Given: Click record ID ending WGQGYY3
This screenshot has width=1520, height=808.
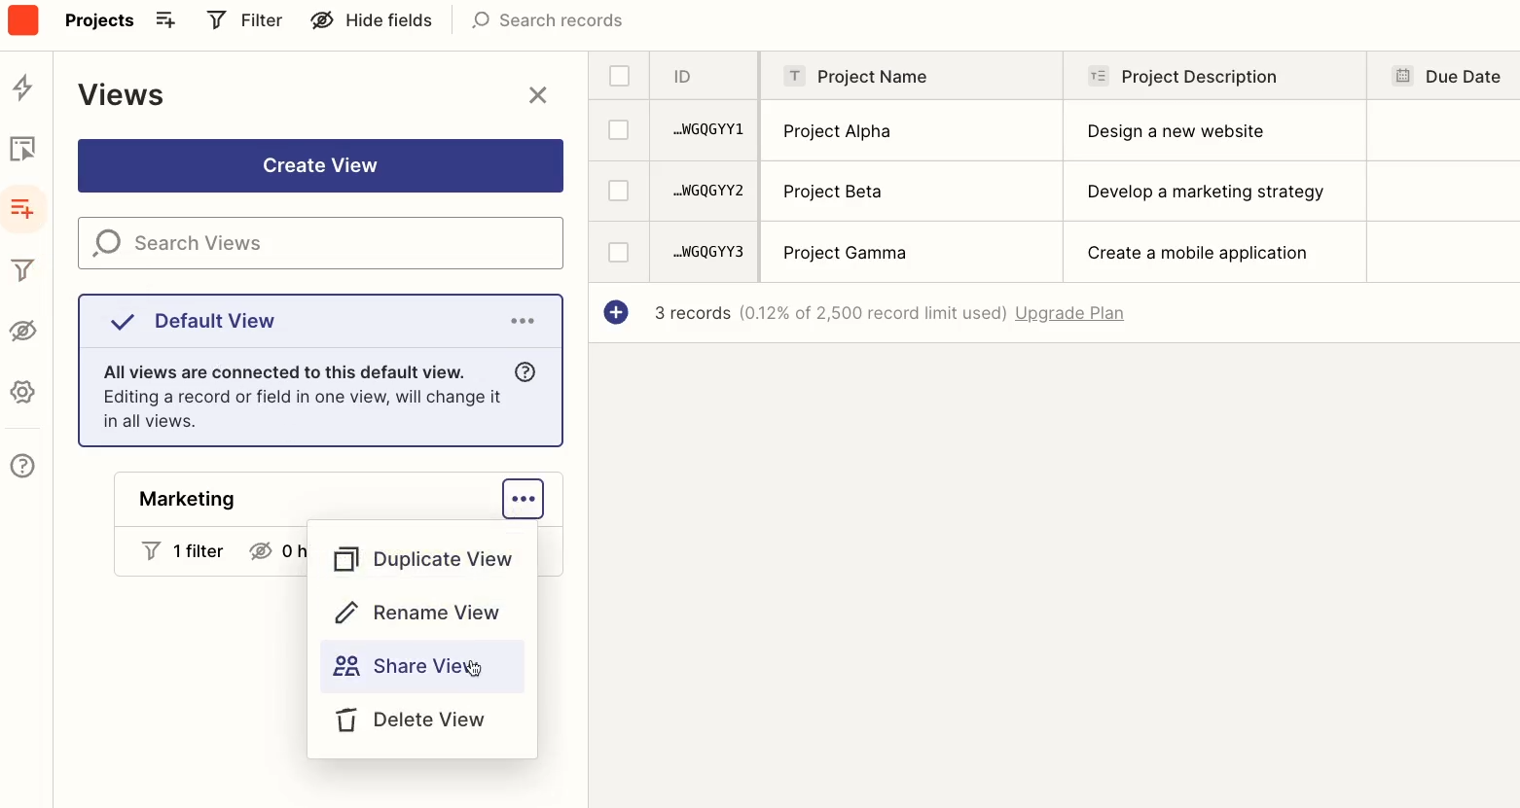Looking at the screenshot, I should point(704,252).
